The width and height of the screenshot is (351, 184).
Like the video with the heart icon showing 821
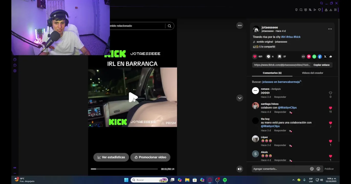click(x=255, y=56)
